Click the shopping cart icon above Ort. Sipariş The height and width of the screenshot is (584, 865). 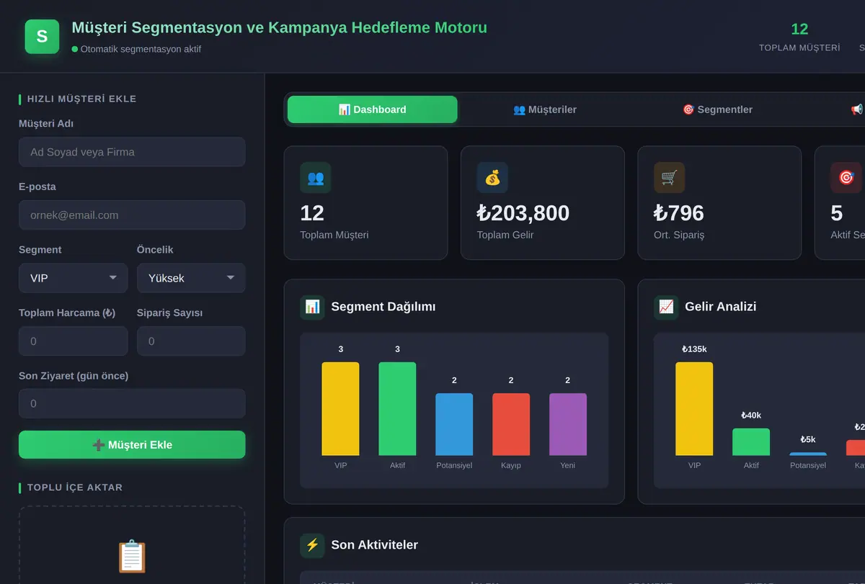[669, 177]
